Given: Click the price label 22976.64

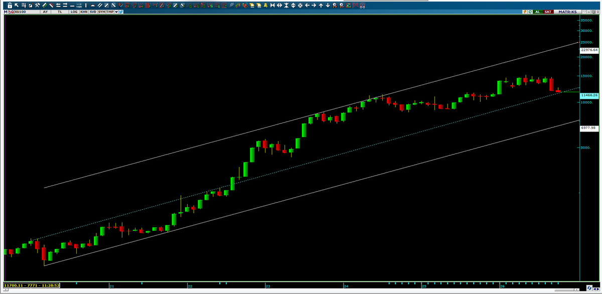Looking at the screenshot, I should click(x=589, y=50).
